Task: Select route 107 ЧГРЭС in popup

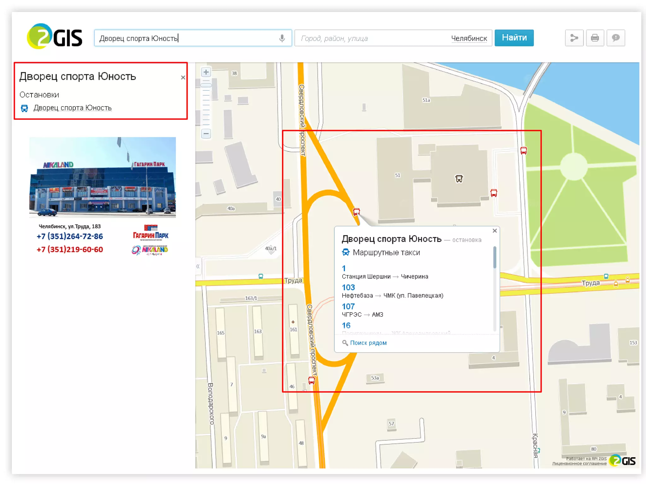Action: pos(348,306)
